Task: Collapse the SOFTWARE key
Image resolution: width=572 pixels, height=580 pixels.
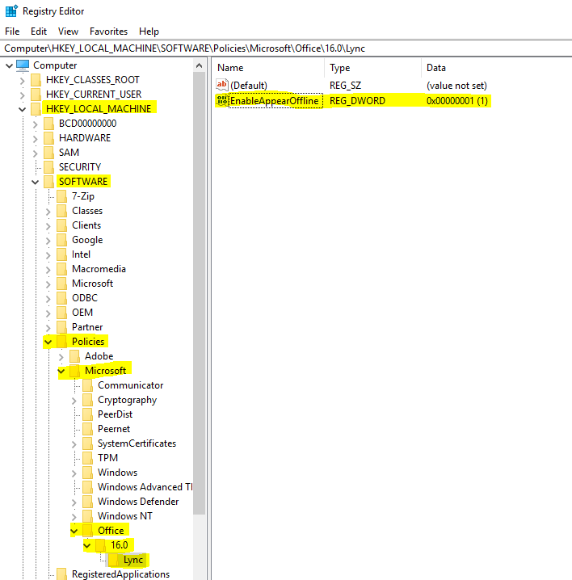Action: point(36,182)
